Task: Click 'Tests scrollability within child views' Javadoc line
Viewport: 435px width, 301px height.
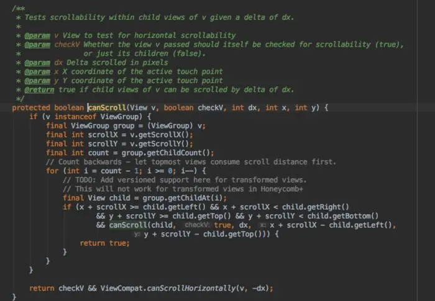Action: click(x=159, y=17)
